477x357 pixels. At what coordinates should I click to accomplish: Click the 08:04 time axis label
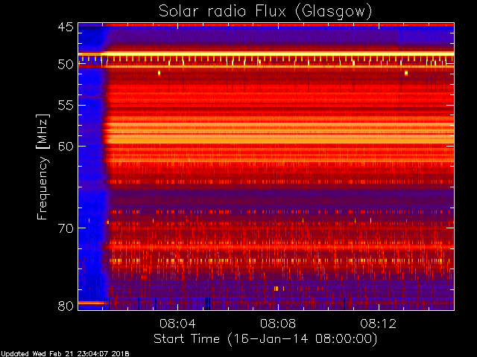[x=177, y=324]
